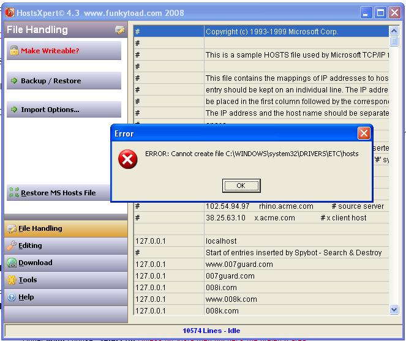406x341 pixels.
Task: Open the Tools section
Action: point(66,280)
